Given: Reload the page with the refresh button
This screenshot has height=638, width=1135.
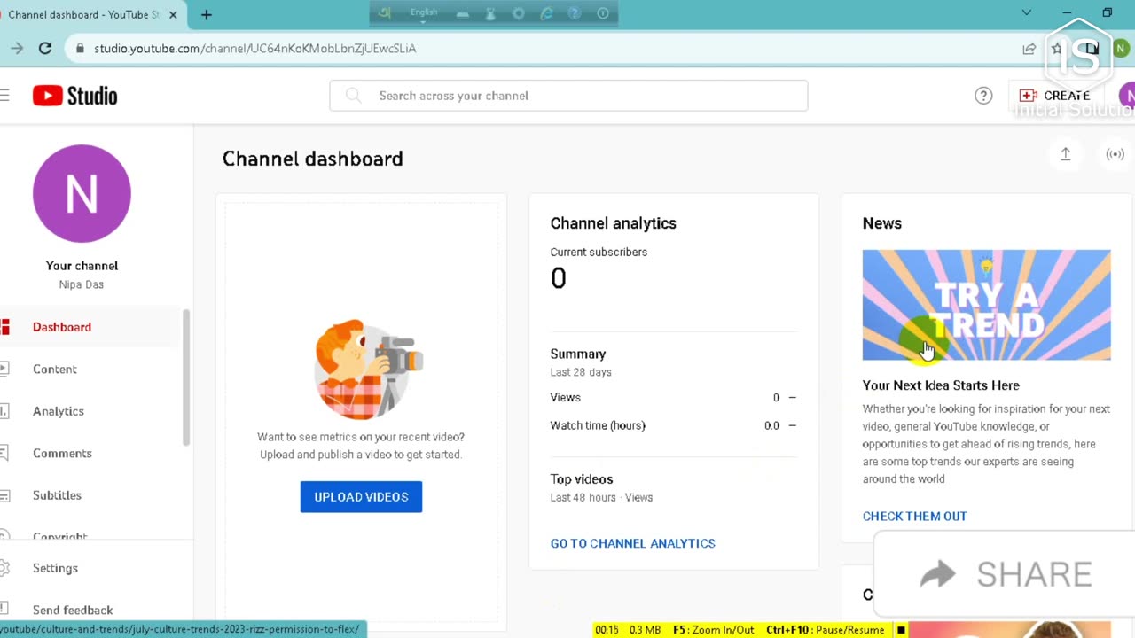Looking at the screenshot, I should pyautogui.click(x=45, y=49).
